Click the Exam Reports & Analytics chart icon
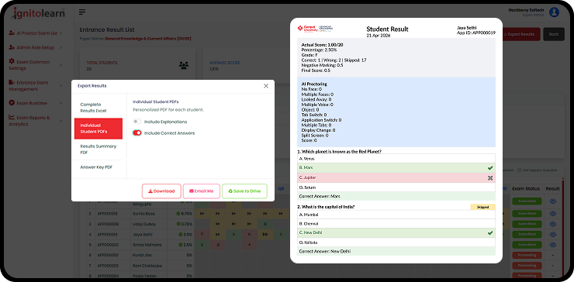The width and height of the screenshot is (574, 282). pos(12,118)
